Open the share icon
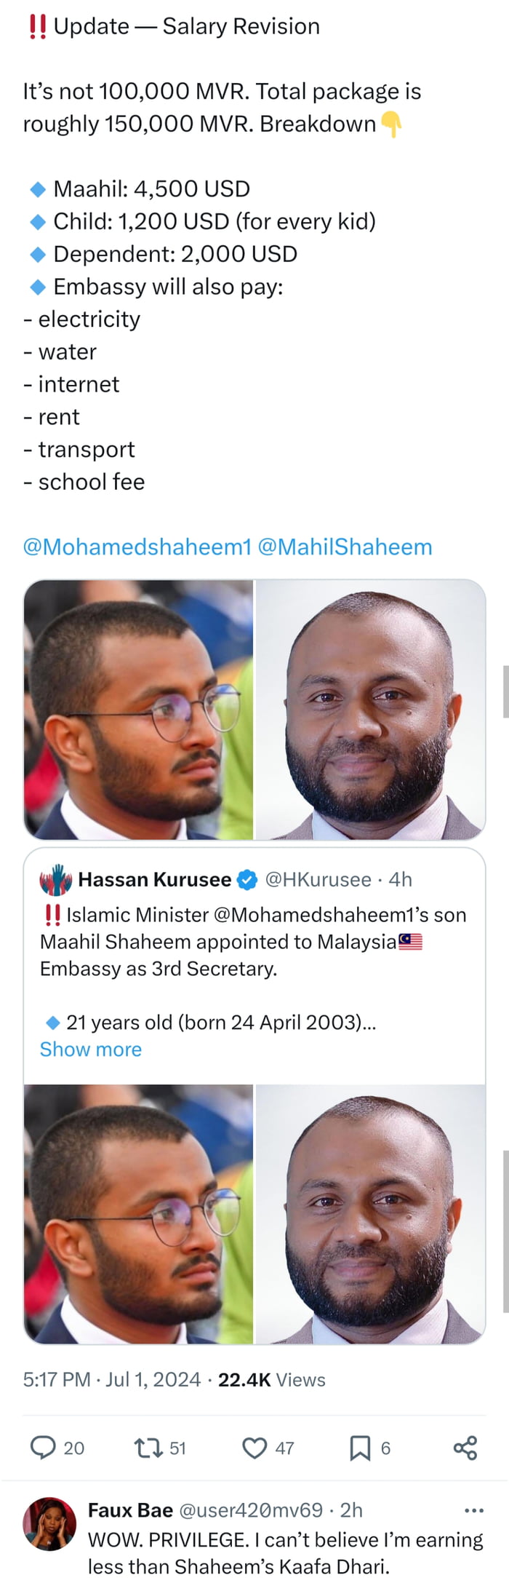The width and height of the screenshot is (509, 1591). click(x=465, y=1448)
